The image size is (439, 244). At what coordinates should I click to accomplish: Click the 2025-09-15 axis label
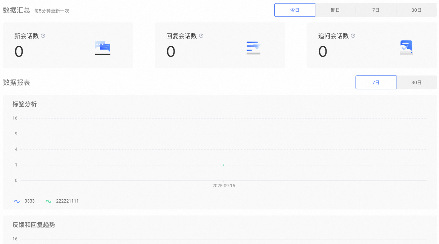click(x=224, y=186)
